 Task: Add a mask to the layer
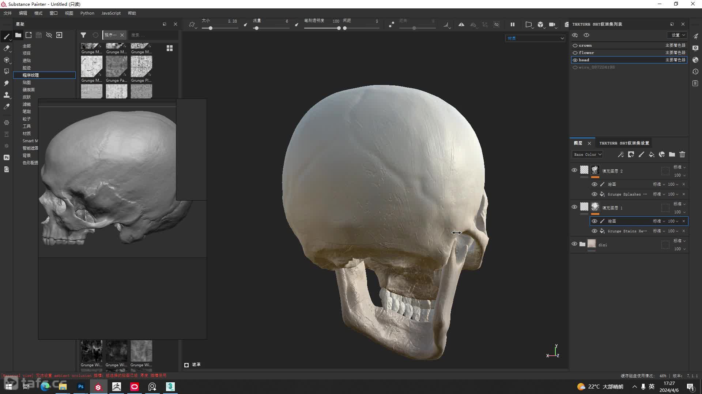click(631, 155)
